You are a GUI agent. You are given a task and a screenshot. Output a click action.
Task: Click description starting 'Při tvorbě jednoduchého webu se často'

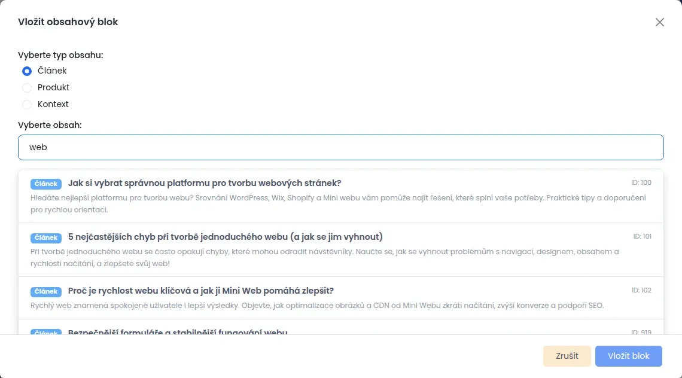click(x=324, y=258)
